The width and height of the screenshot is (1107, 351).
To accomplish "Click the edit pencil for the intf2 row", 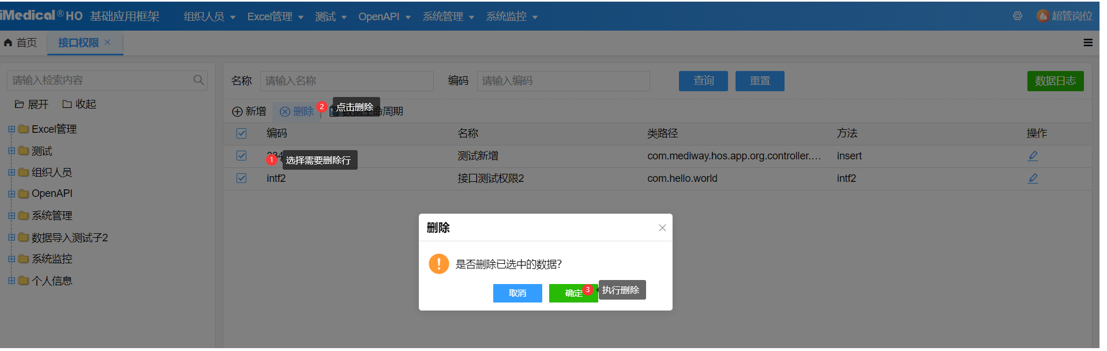I will [x=1033, y=178].
